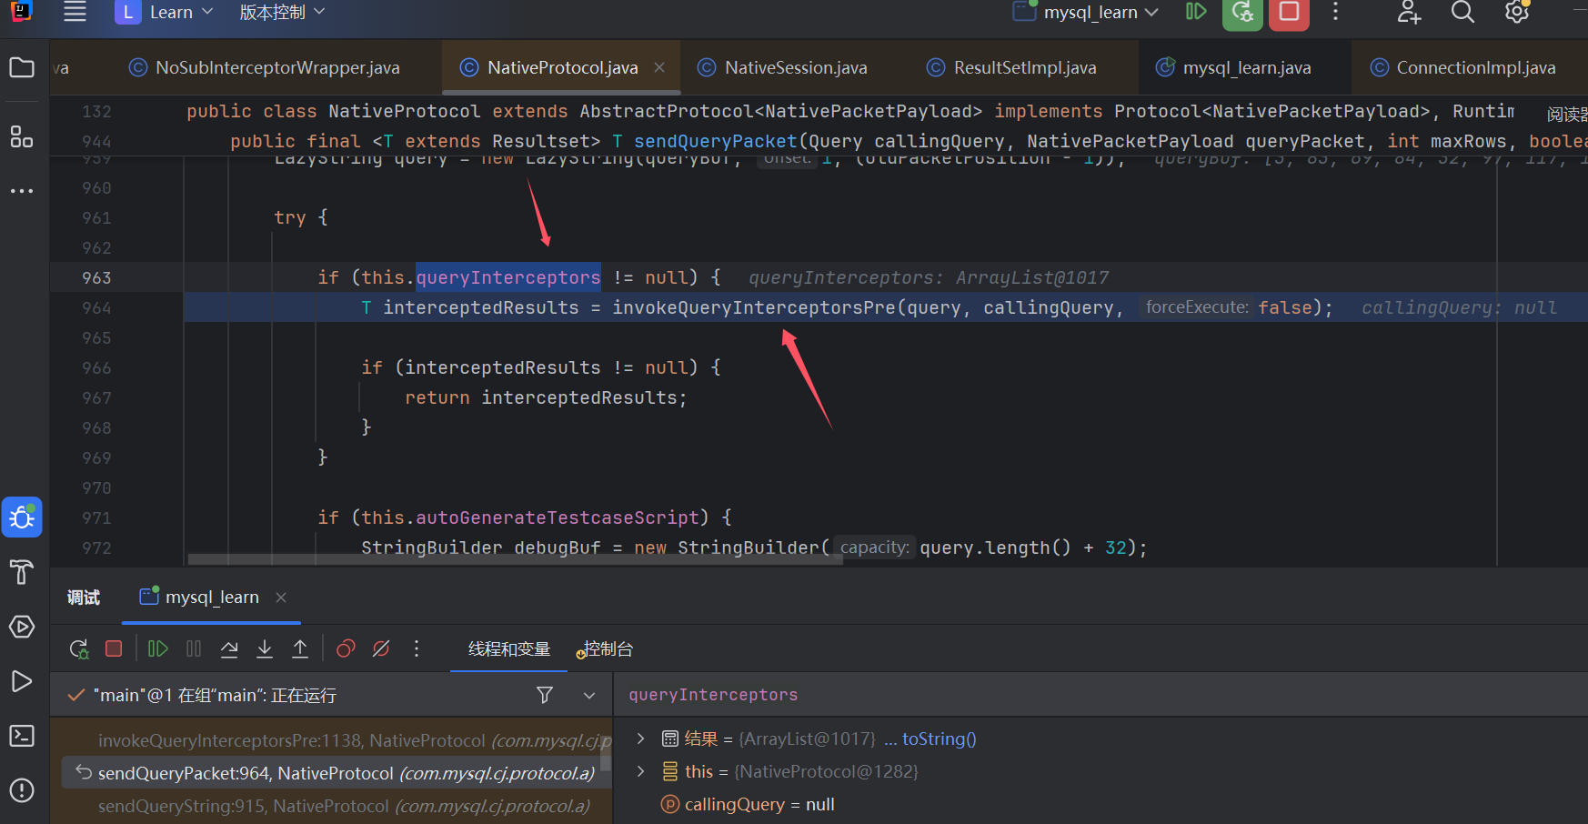Switch to NativeSession.java tab

(782, 67)
